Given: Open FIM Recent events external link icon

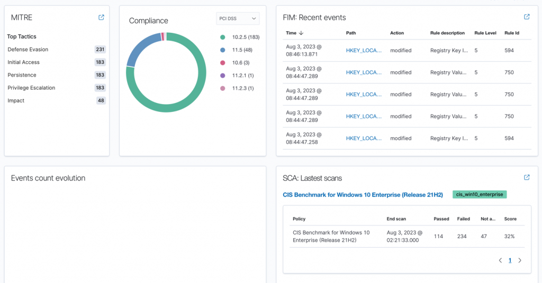Looking at the screenshot, I should click(527, 17).
